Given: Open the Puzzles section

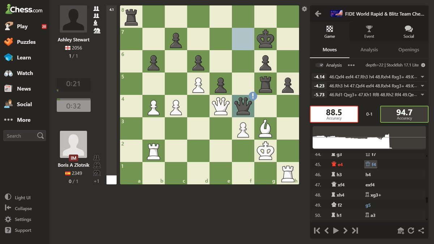Looking at the screenshot, I should pos(25,42).
